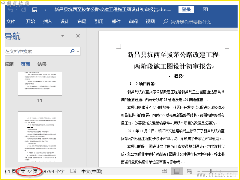This screenshot has width=240, height=180.
Task: Open navigation pane options dropdown arrow
Action: tap(62, 36)
